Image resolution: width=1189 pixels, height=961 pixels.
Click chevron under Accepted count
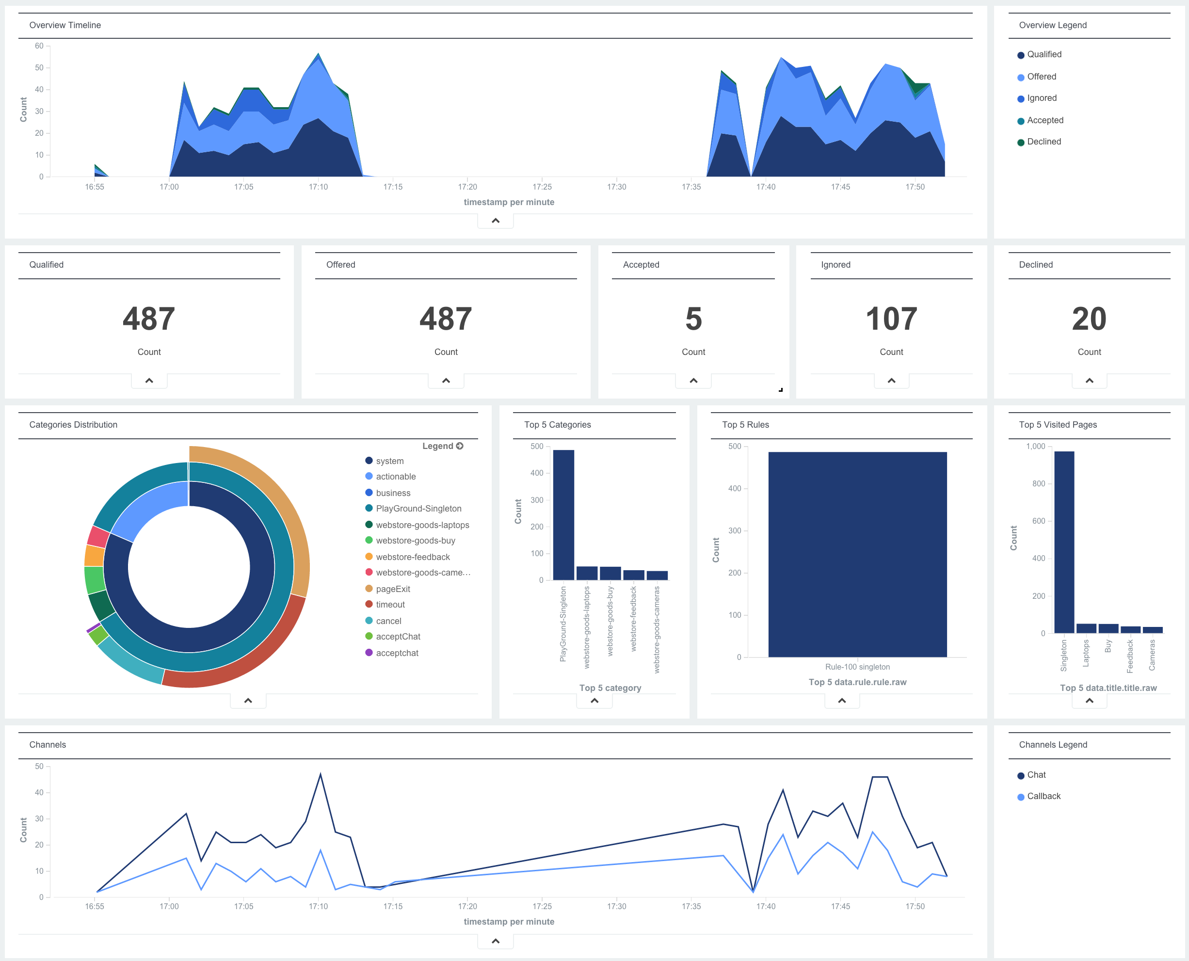693,381
